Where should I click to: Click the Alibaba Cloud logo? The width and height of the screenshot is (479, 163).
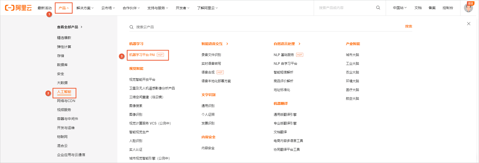18,8
